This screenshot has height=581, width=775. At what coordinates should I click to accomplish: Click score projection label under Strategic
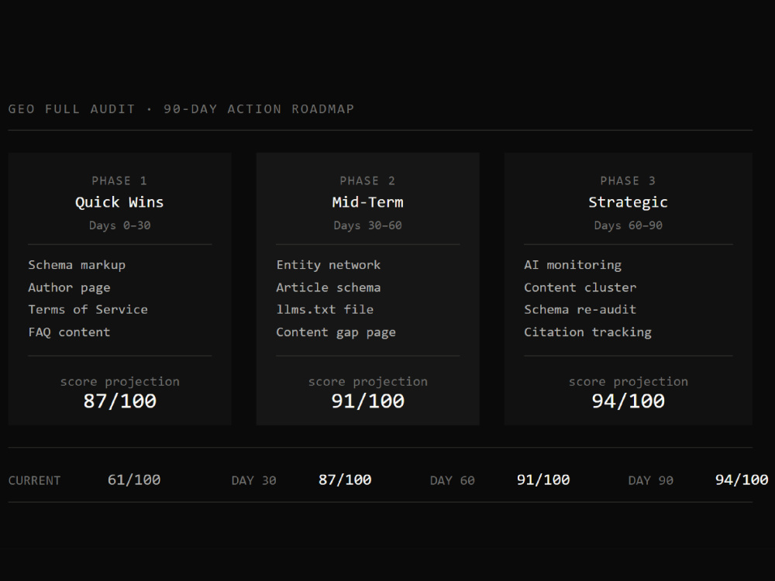point(629,381)
